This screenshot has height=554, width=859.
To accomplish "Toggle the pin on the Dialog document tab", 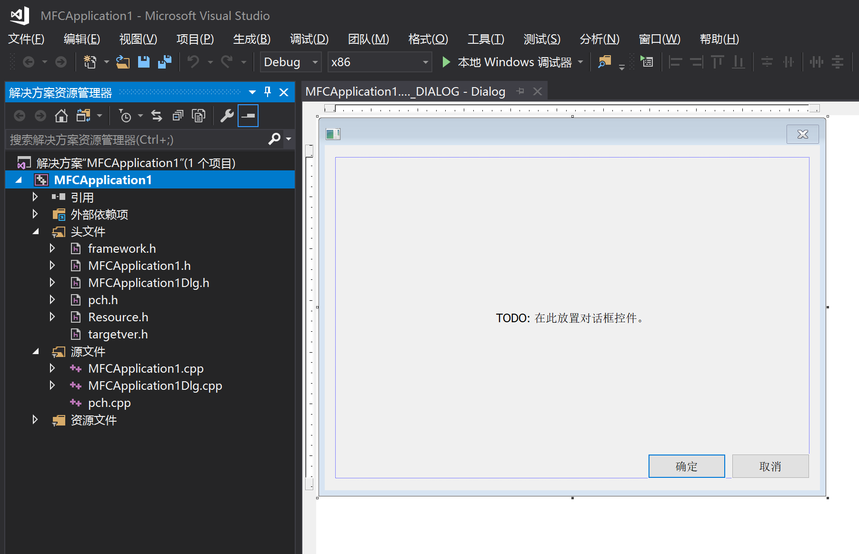I will click(520, 91).
